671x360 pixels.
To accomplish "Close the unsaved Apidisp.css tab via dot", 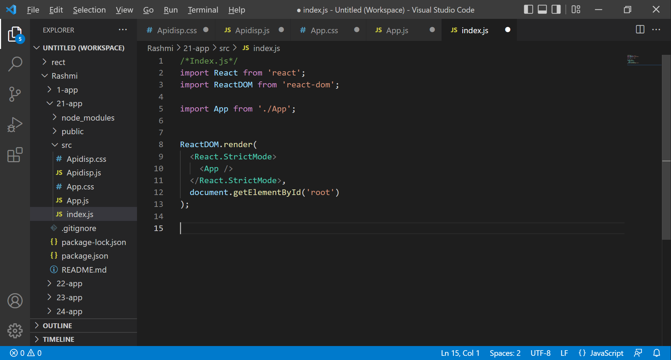I will pos(206,30).
